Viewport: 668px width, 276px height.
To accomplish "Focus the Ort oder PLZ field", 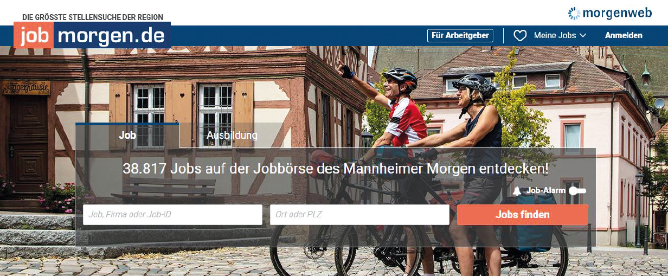I will [x=359, y=215].
